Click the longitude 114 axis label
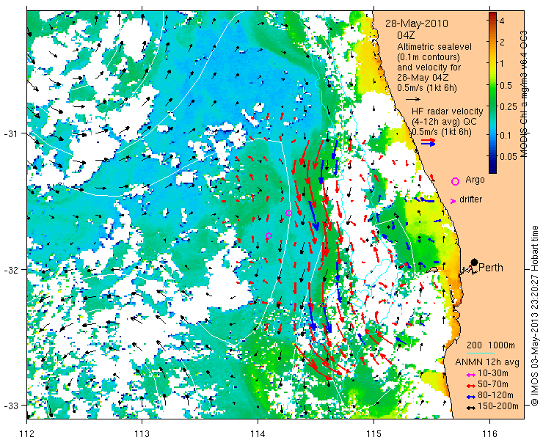 point(258,433)
